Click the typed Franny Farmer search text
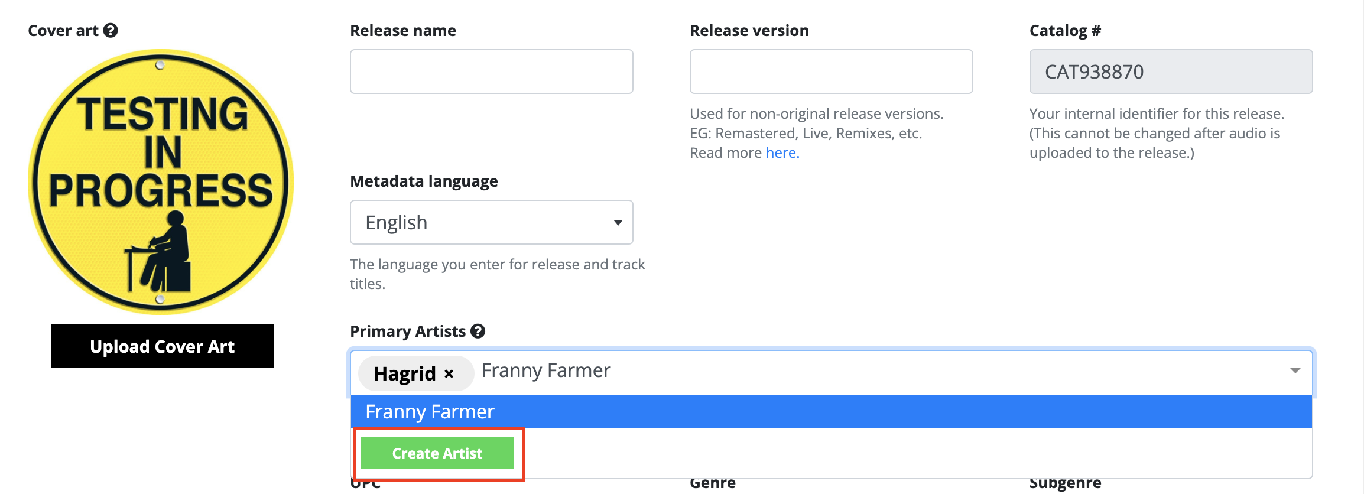Viewport: 1364px width, 494px height. point(546,370)
